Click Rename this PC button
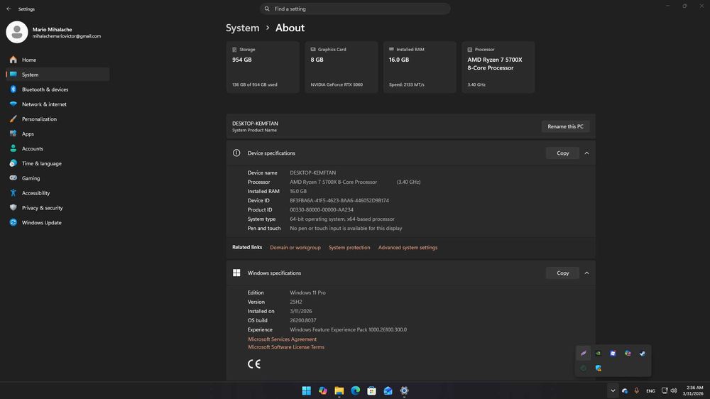The height and width of the screenshot is (399, 710). 566,126
